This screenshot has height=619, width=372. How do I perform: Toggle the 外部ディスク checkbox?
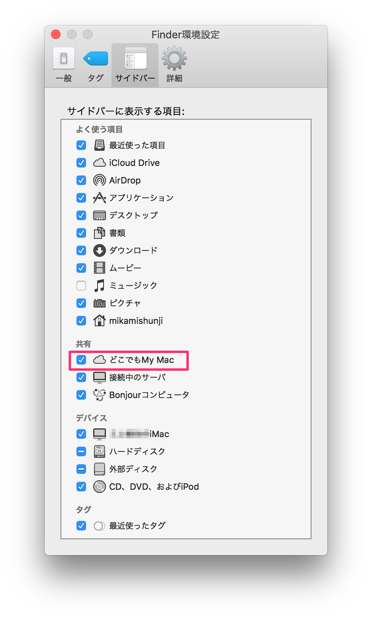click(81, 469)
